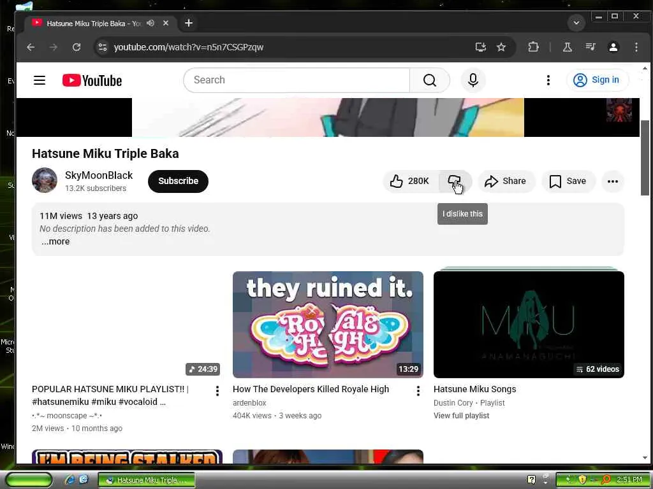This screenshot has width=653, height=489.
Task: Open Chrome Labs flask icon
Action: (x=567, y=47)
